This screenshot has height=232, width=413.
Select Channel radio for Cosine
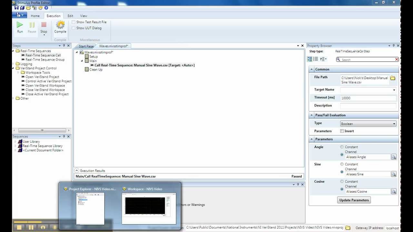click(x=342, y=189)
